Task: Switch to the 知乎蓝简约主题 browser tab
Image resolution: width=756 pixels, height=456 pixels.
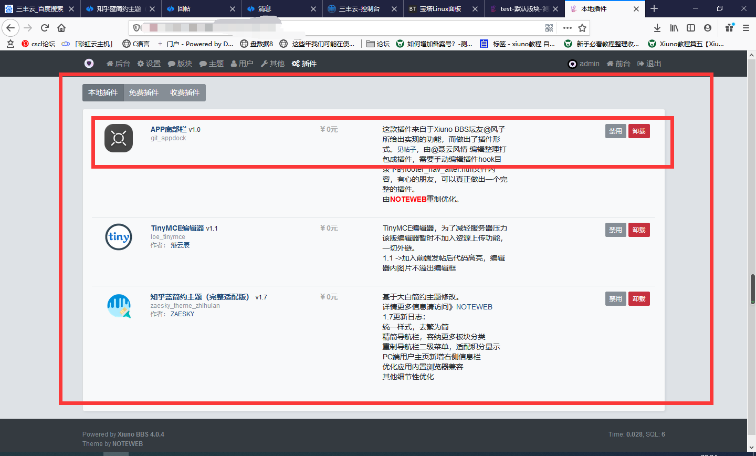Action: [121, 9]
